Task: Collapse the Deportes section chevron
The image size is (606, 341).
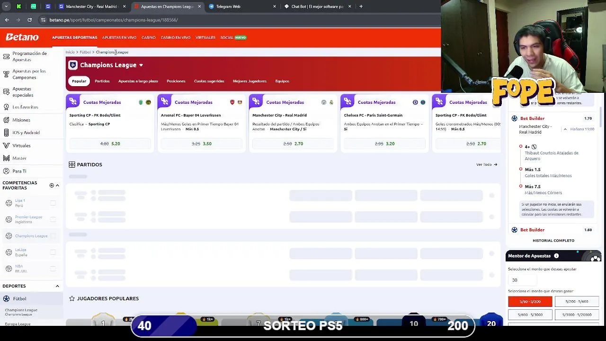Action: [x=57, y=286]
